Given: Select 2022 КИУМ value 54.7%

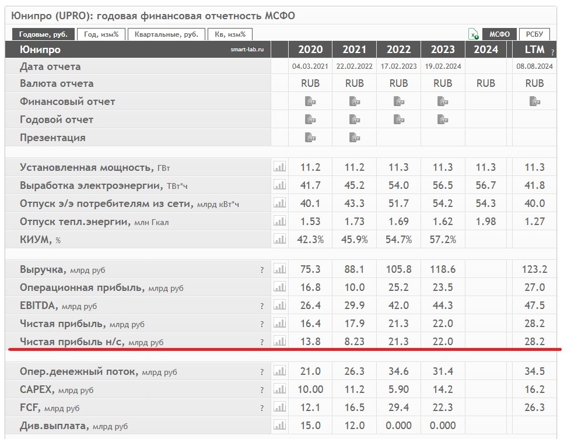Looking at the screenshot, I should pyautogui.click(x=399, y=240).
